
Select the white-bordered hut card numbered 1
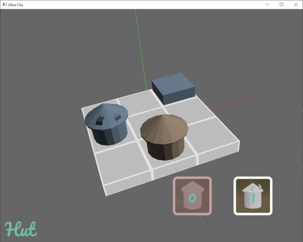(253, 196)
